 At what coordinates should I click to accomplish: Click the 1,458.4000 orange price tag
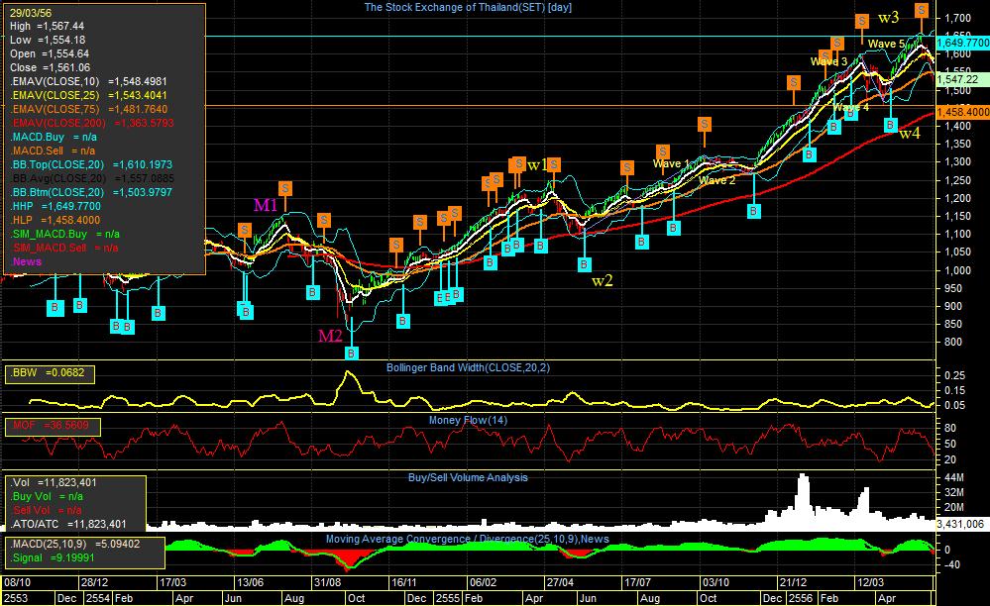[x=962, y=112]
